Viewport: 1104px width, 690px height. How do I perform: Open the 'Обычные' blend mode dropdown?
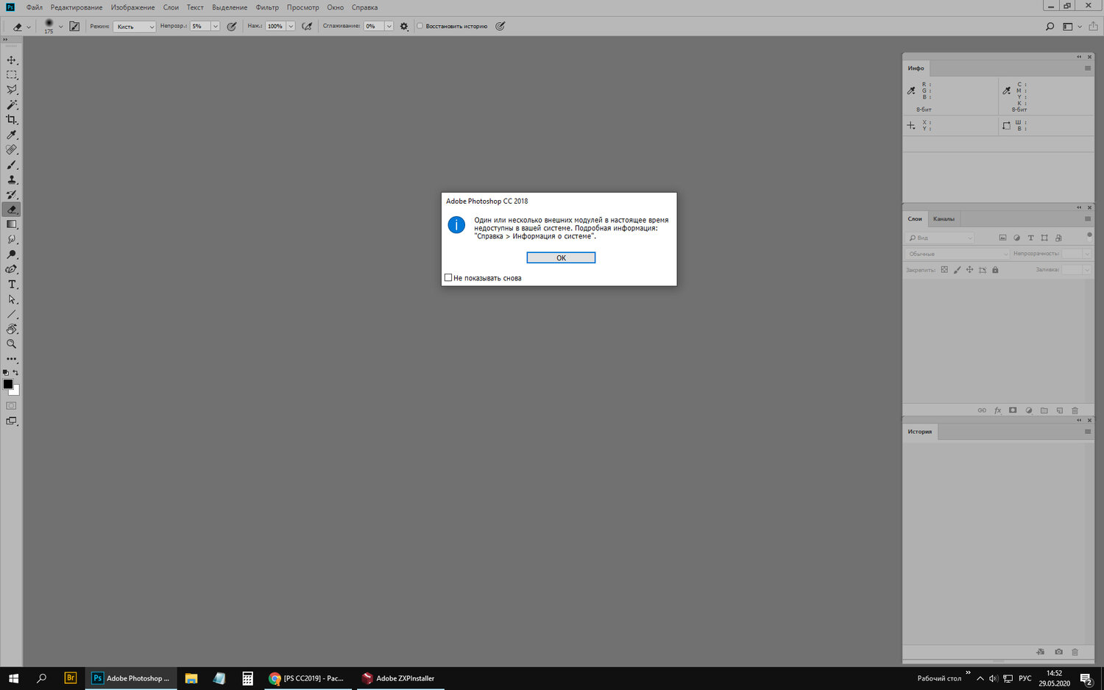tap(958, 254)
